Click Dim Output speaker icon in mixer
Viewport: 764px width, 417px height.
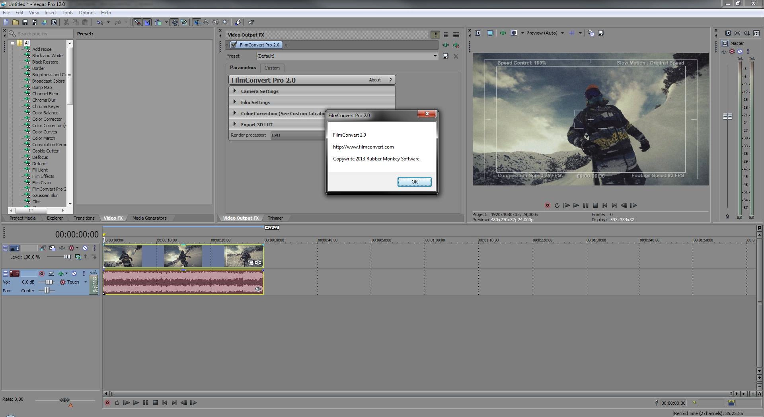point(747,33)
